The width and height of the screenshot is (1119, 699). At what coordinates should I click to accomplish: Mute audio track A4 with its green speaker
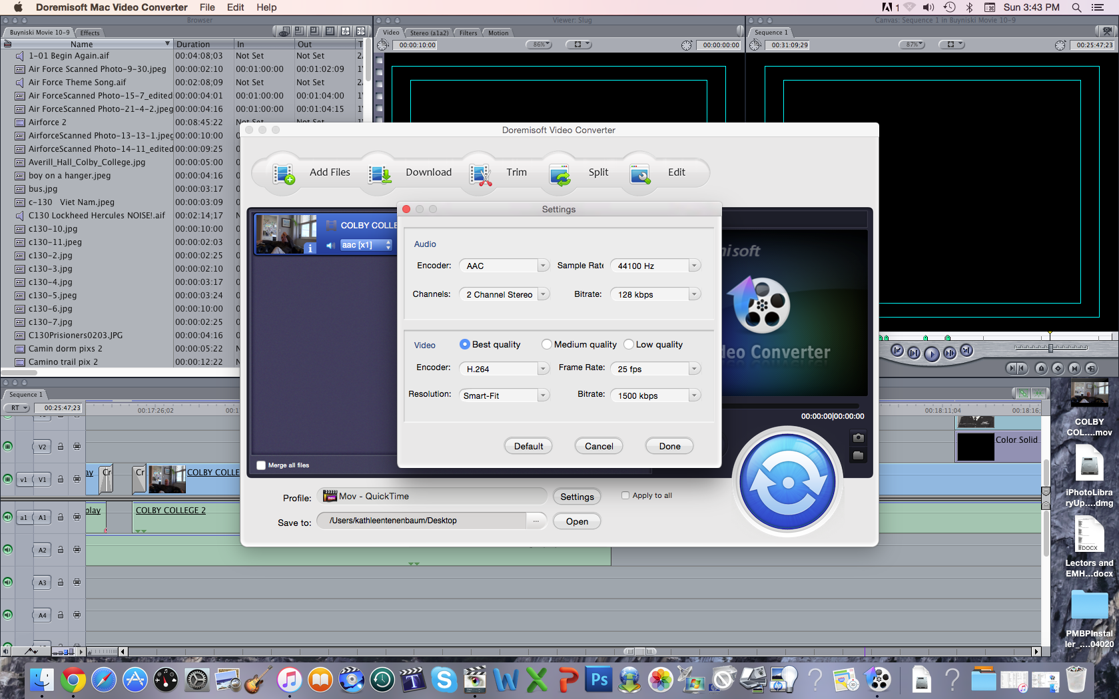click(8, 614)
